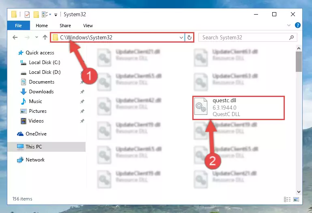Select OneDrive in navigation pane

tap(36, 134)
